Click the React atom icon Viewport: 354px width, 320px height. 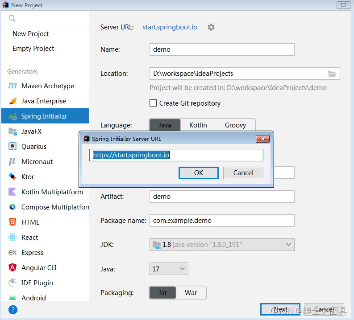pos(12,237)
